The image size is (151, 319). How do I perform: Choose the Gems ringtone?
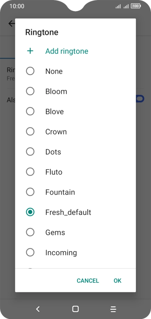(x=75, y=232)
